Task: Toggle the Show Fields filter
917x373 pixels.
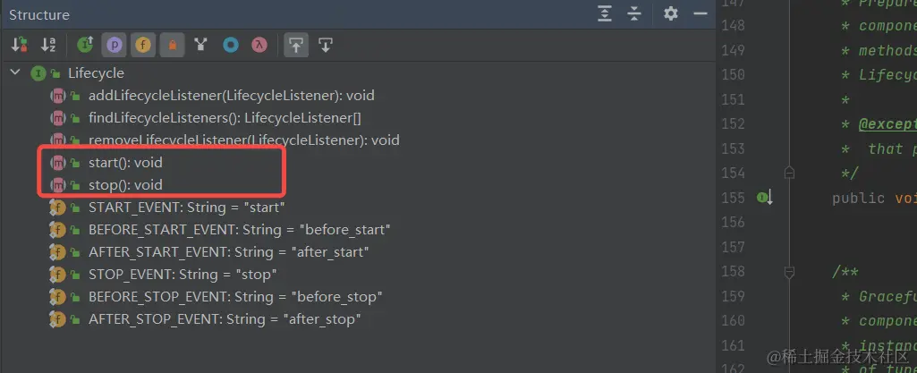Action: (142, 45)
